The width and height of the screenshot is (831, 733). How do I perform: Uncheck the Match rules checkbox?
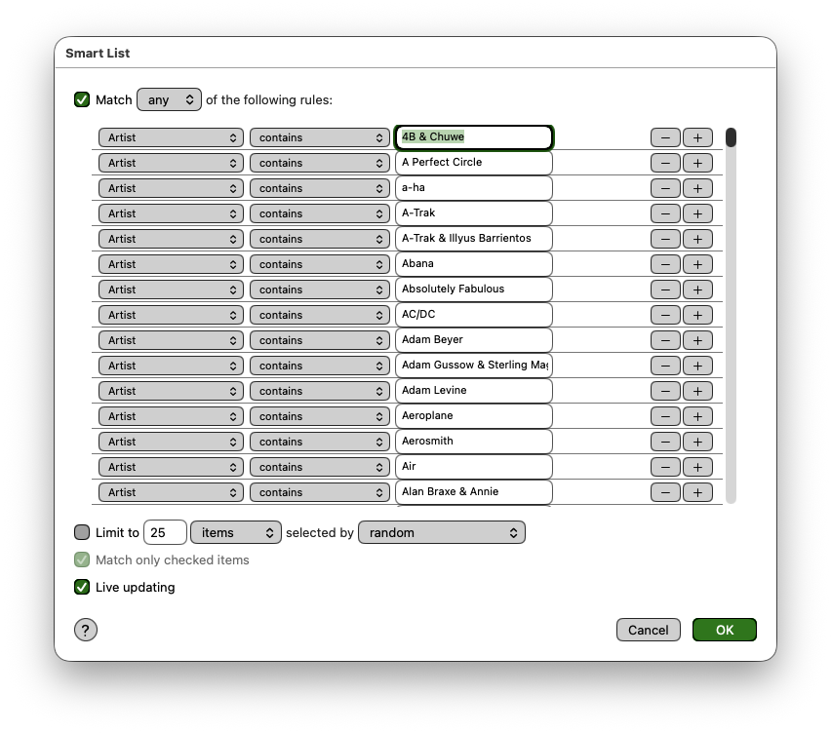82,99
